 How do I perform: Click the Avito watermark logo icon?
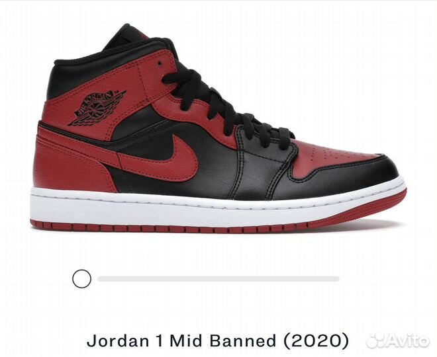tap(375, 340)
